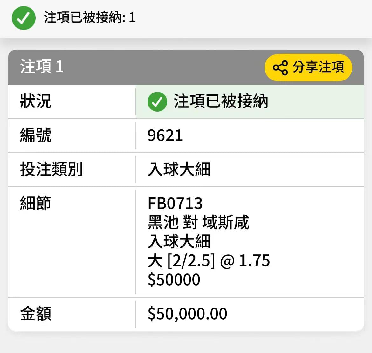Click the 入球大細 bet type value

click(x=179, y=169)
